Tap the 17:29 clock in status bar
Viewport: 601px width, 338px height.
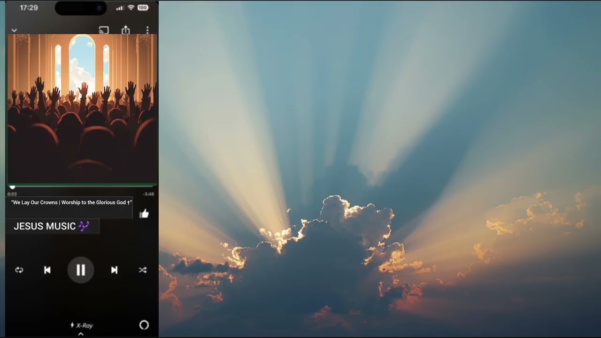pos(29,8)
